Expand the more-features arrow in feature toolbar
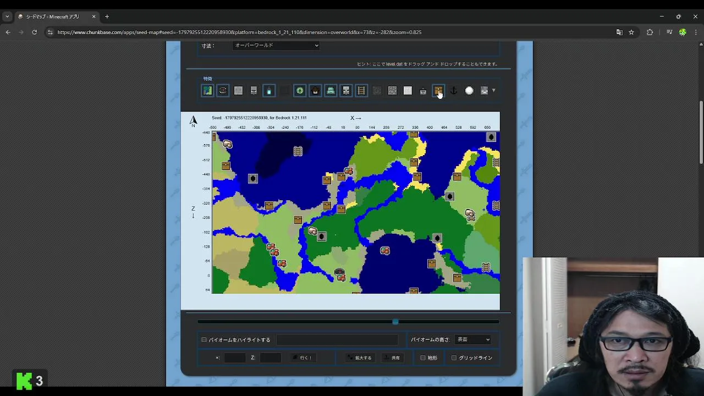The height and width of the screenshot is (396, 704). point(494,91)
